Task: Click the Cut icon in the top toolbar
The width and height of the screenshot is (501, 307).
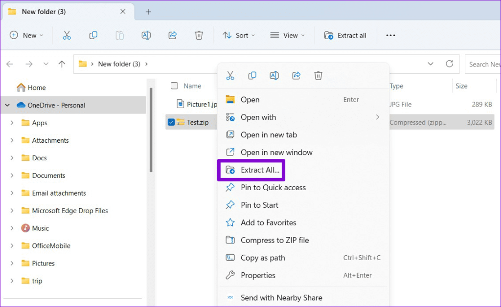Action: coord(67,35)
